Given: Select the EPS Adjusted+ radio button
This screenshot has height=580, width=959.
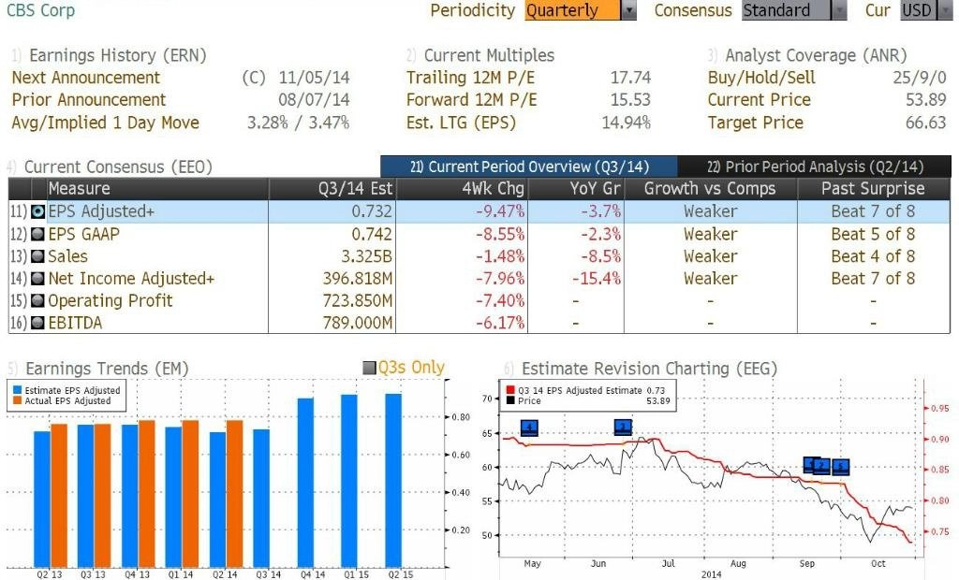Looking at the screenshot, I should pos(37,211).
